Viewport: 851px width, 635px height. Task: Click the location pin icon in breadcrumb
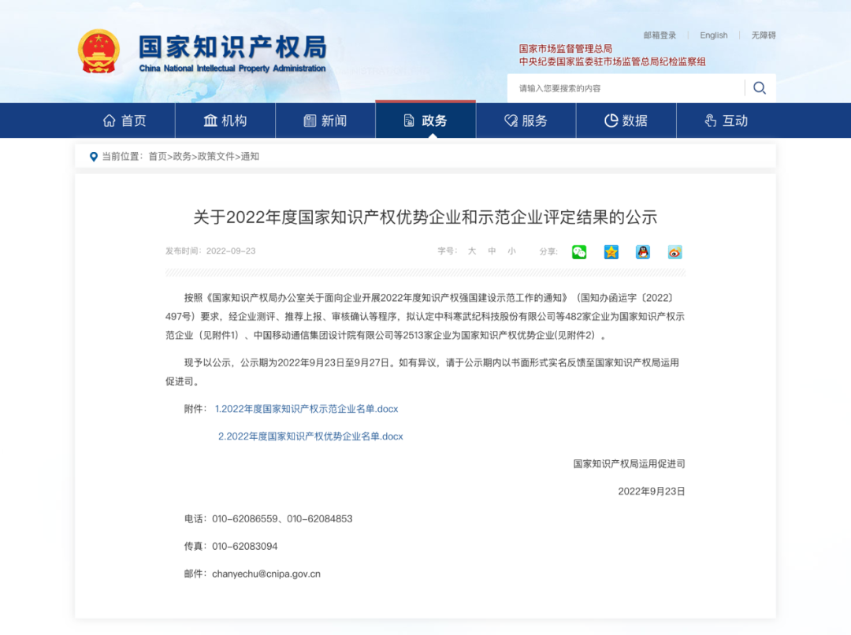[x=93, y=157]
